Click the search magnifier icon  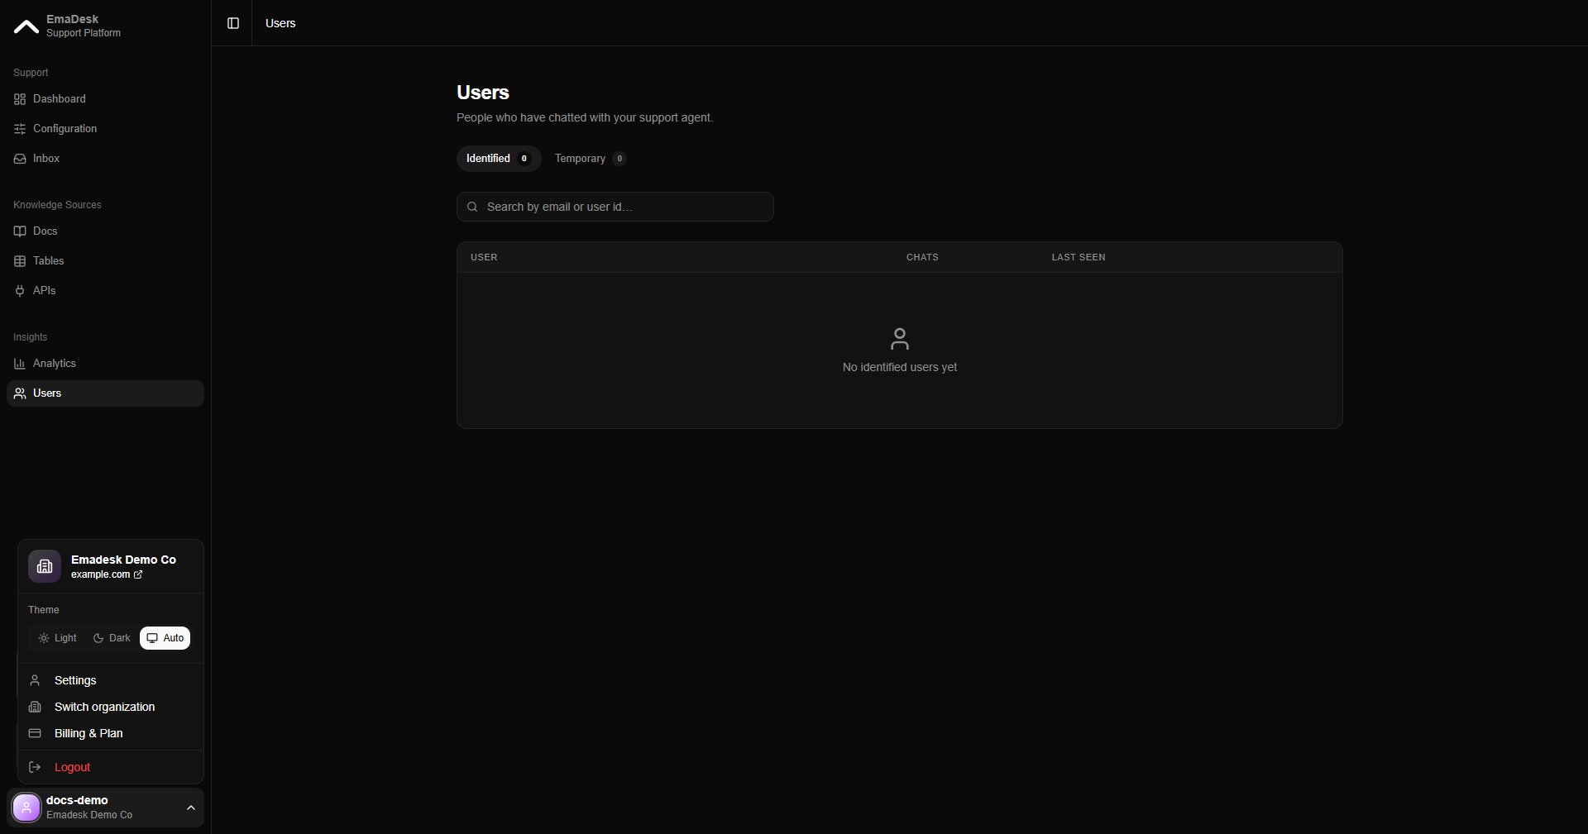472,207
